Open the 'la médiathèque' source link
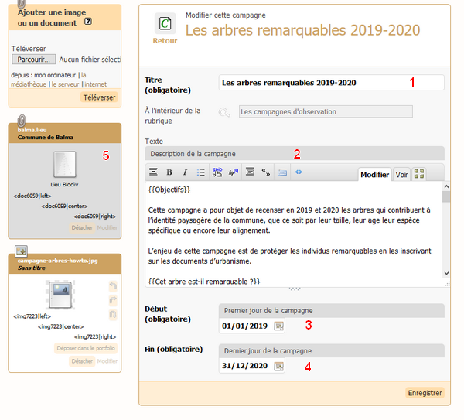Image resolution: width=464 pixels, height=420 pixels. pos(83,75)
